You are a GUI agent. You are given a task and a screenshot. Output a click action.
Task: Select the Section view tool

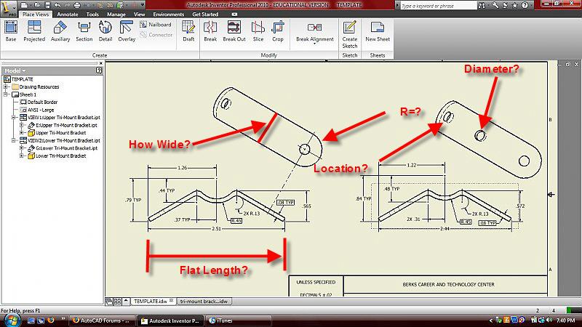[84, 31]
